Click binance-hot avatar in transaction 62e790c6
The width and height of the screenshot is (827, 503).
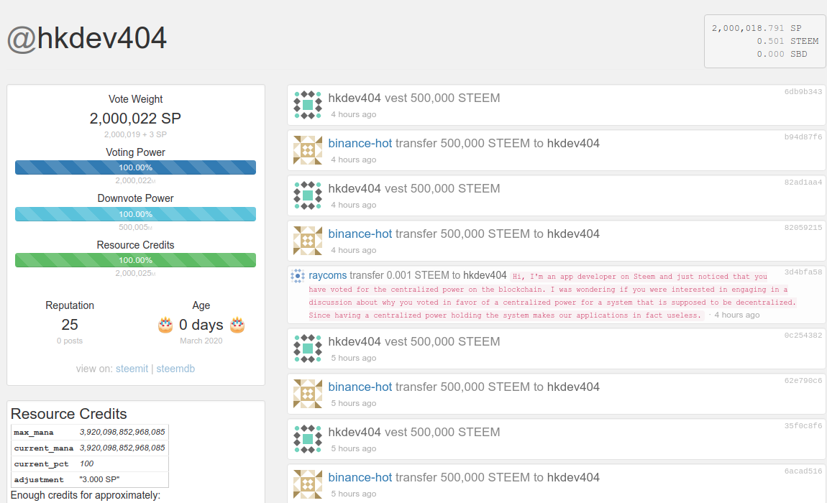click(308, 394)
